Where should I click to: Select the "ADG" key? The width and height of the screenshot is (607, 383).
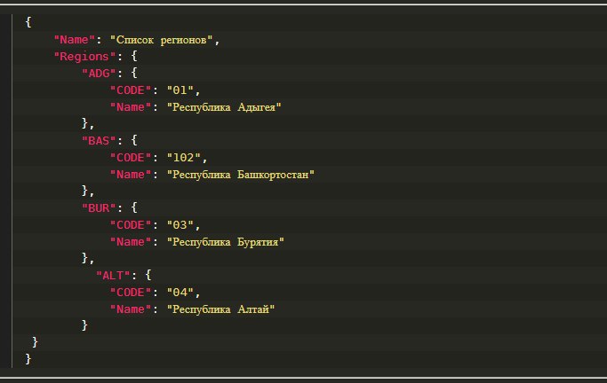[x=100, y=74]
